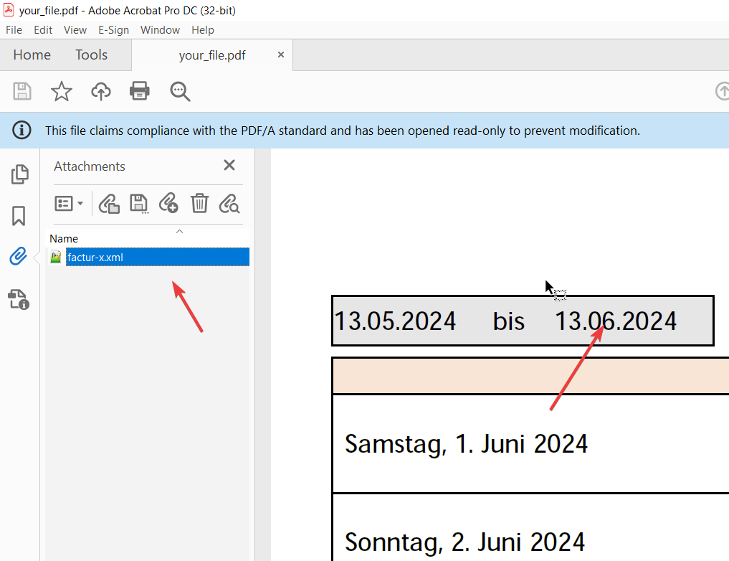Open the Attachments options dropdown menu
729x561 pixels.
(x=69, y=204)
